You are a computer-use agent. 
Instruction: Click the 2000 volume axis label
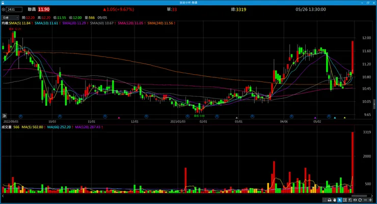(x=367, y=156)
